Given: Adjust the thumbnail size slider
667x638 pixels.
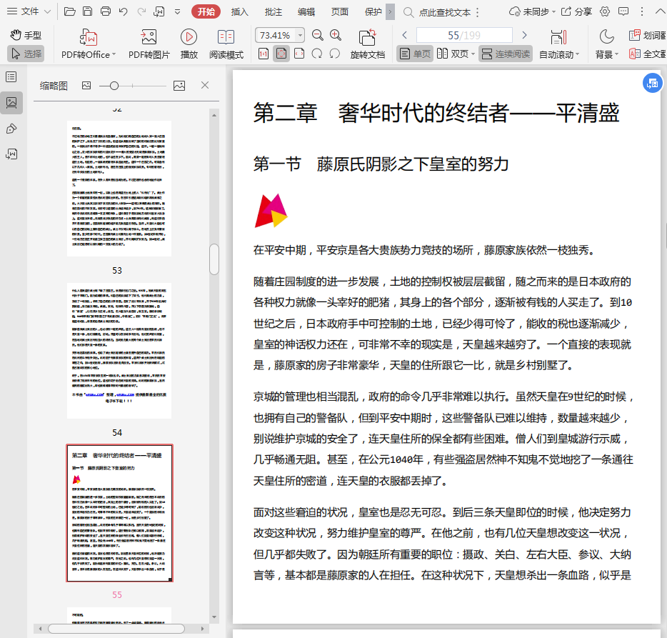Looking at the screenshot, I should click(x=114, y=86).
